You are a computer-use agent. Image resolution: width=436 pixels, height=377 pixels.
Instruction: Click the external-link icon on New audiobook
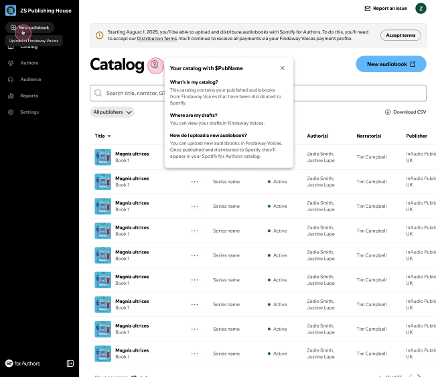(413, 64)
